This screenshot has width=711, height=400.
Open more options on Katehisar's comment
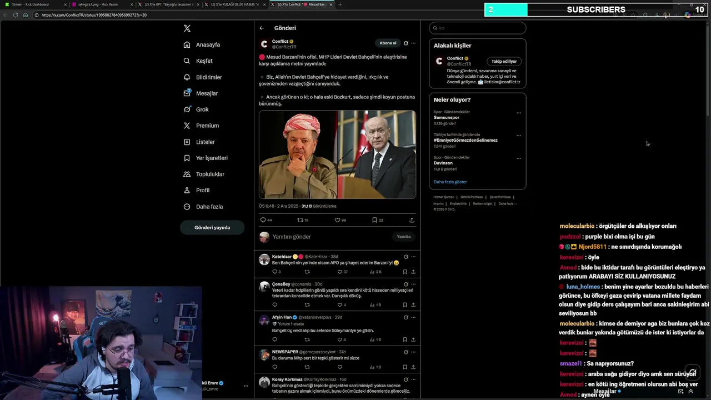pyautogui.click(x=413, y=257)
